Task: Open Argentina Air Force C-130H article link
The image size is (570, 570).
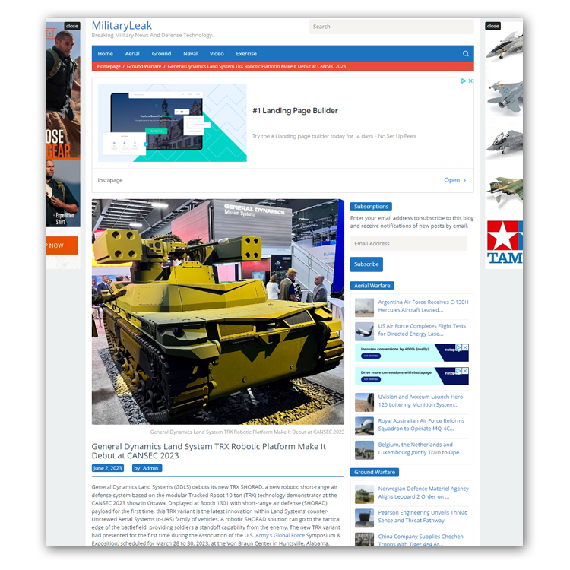Action: coord(423,306)
